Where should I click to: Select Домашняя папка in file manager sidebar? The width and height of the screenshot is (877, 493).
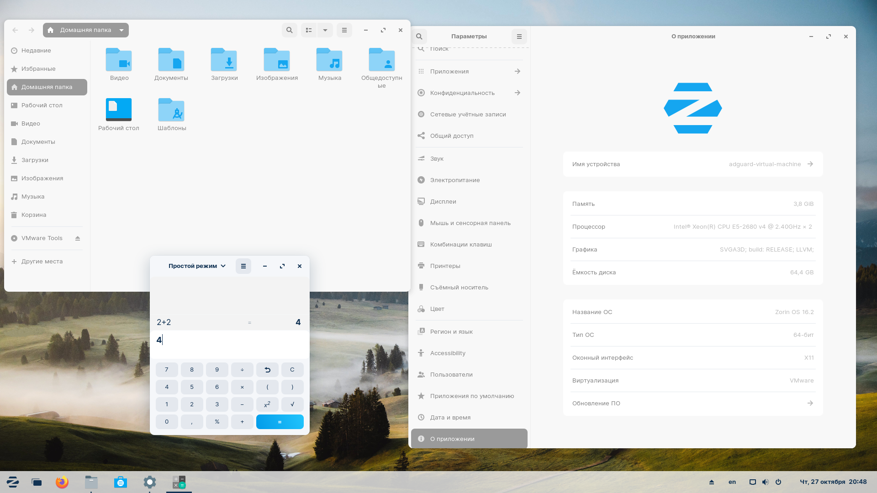point(47,87)
